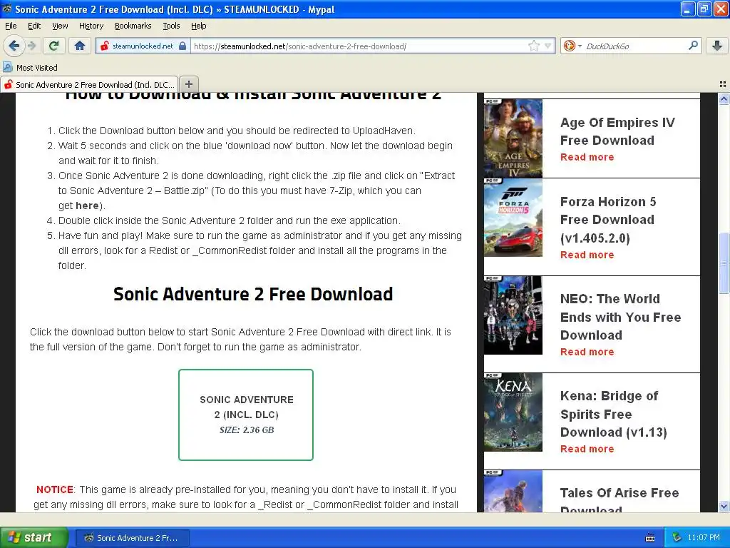Click the scrollbar up arrow
This screenshot has height=548, width=730.
click(x=724, y=98)
